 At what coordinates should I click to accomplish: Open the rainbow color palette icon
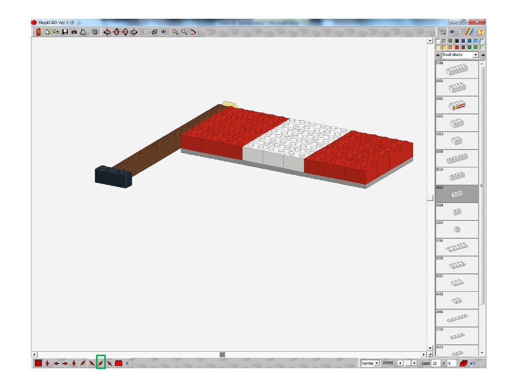470,32
